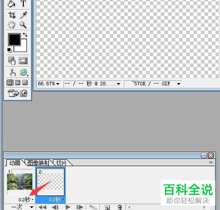220x210 pixels.
Task: Select the Eyedropper tool
Action: (23, 15)
